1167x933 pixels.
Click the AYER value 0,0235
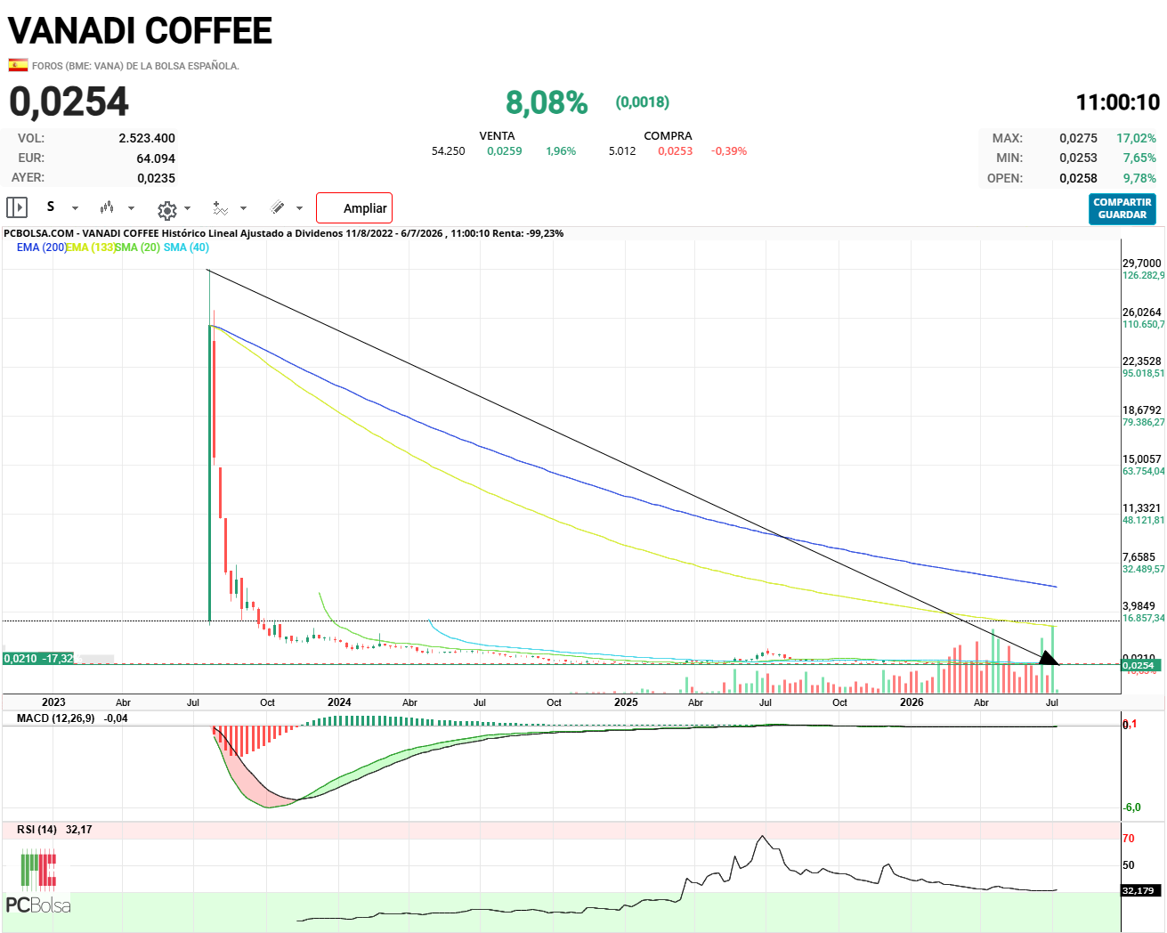156,178
